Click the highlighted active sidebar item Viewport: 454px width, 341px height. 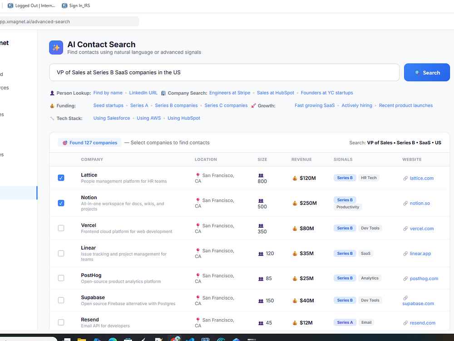(19, 193)
